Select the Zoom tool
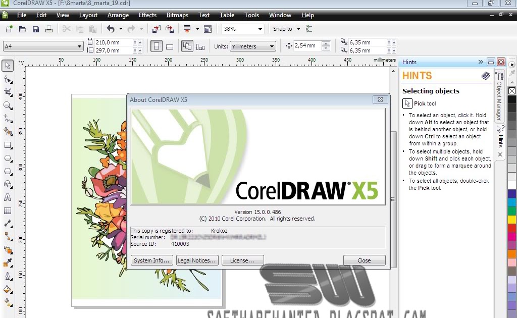517x318 pixels. tap(8, 105)
